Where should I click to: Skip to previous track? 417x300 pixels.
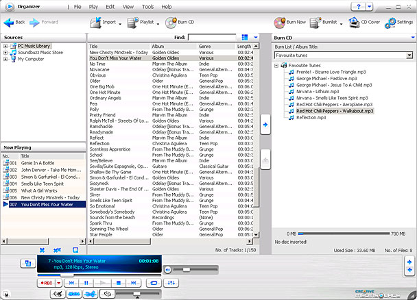pyautogui.click(x=71, y=283)
